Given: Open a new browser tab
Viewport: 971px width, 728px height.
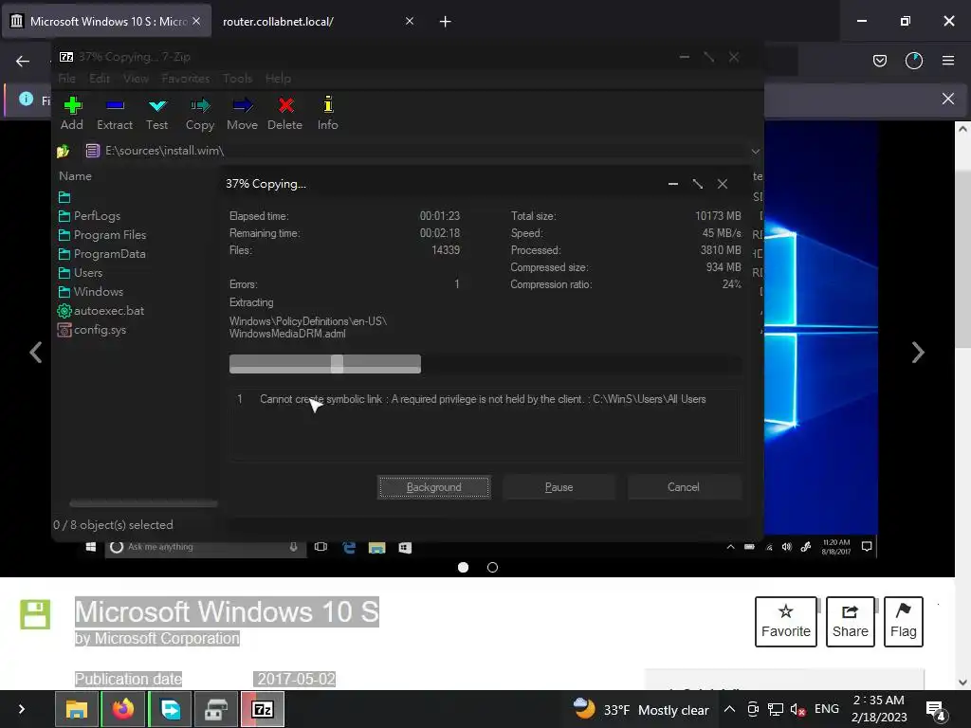Looking at the screenshot, I should coord(446,22).
